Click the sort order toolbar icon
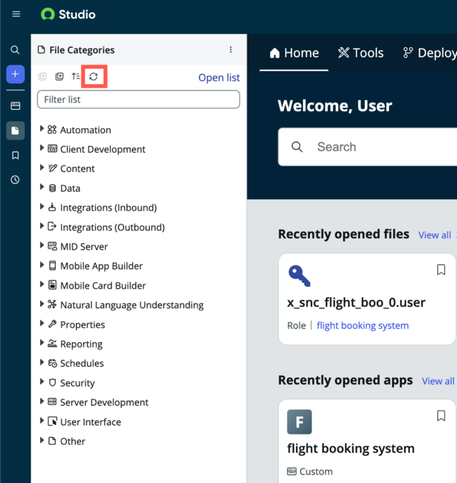Image resolution: width=457 pixels, height=483 pixels. [x=76, y=76]
